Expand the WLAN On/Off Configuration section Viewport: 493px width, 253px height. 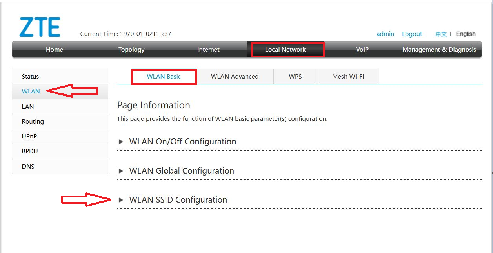(183, 142)
